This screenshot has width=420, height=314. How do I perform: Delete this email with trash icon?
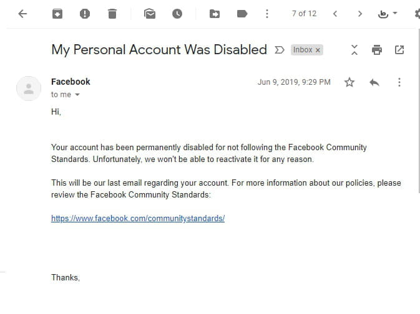point(112,14)
